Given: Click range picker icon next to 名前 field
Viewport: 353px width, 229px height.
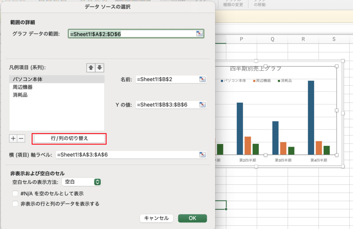Looking at the screenshot, I should click(x=202, y=79).
